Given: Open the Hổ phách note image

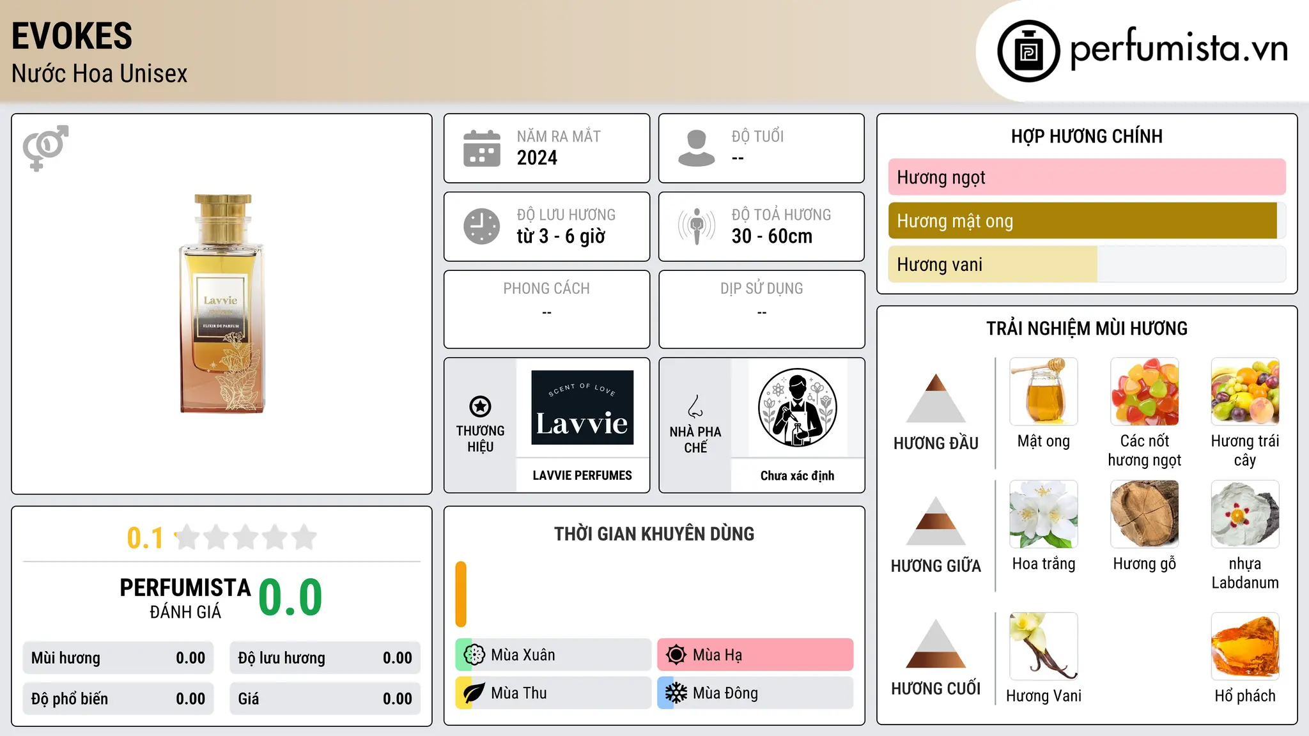Looking at the screenshot, I should pyautogui.click(x=1245, y=647).
